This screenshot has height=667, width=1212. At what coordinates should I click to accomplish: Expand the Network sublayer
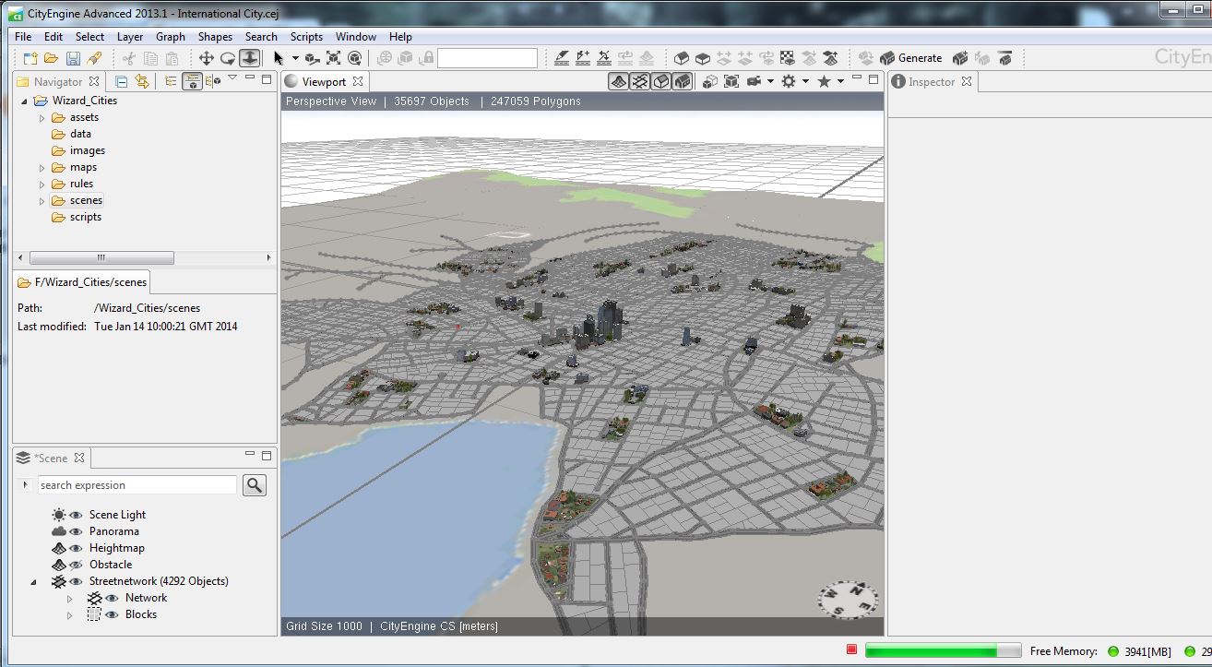tap(69, 599)
